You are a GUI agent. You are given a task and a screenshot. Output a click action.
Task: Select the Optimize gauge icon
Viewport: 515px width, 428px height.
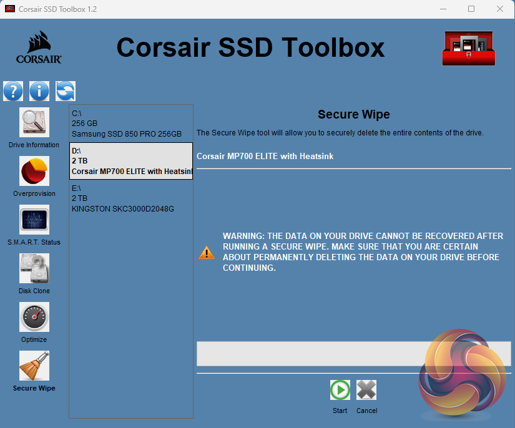(34, 317)
